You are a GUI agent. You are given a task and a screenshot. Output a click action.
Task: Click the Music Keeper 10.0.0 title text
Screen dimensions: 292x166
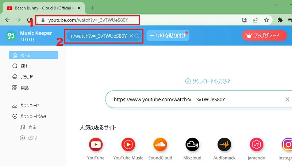pyautogui.click(x=36, y=36)
